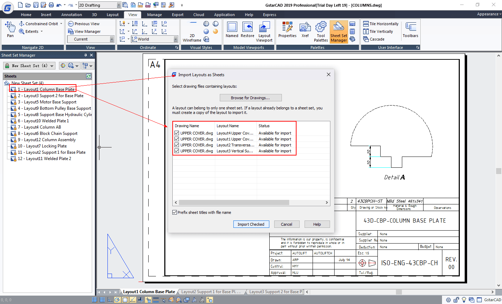Click horizontal scrollbar thumb in layouts list
The height and width of the screenshot is (304, 502).
[234, 203]
